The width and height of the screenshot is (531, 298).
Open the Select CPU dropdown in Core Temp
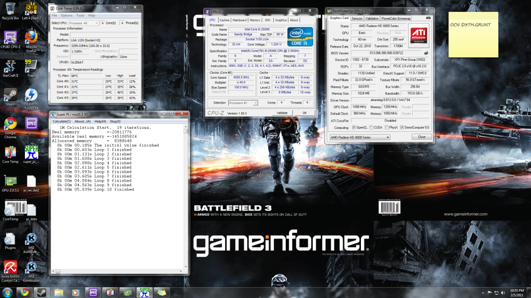point(83,23)
